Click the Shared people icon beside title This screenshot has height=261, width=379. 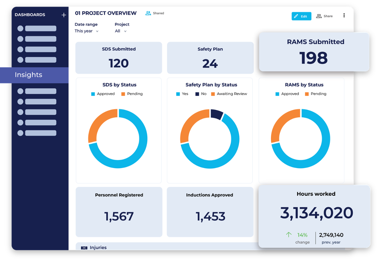coord(147,13)
